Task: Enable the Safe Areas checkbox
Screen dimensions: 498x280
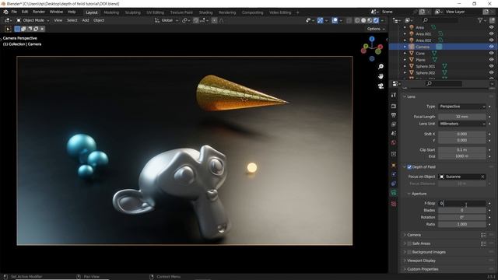Action: click(x=409, y=243)
